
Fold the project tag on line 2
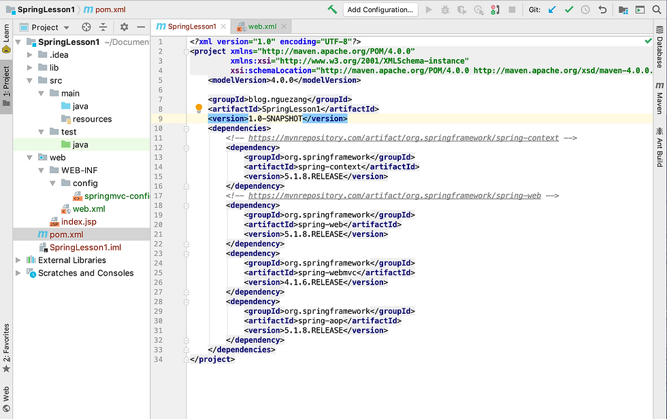click(186, 52)
